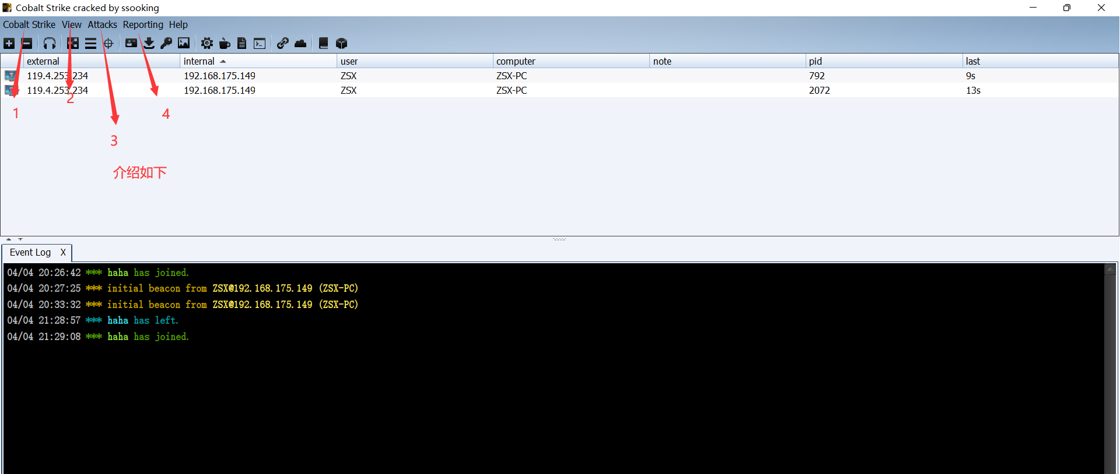Host a file chain-link icon
1120x474 pixels.
coord(283,44)
